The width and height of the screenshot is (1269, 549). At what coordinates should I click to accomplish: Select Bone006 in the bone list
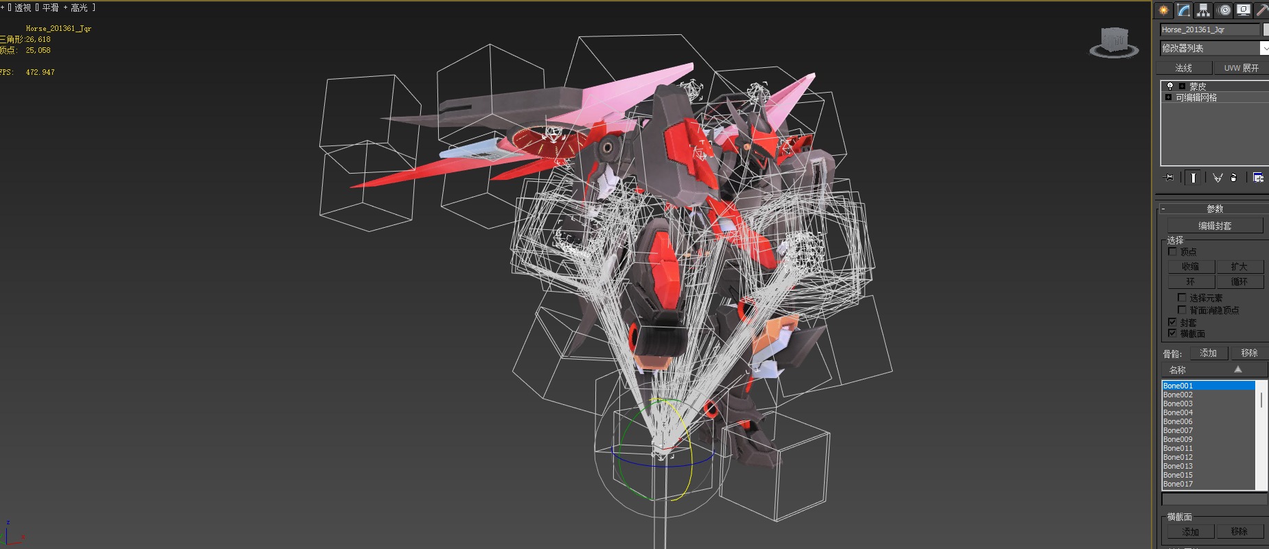pyautogui.click(x=1209, y=421)
